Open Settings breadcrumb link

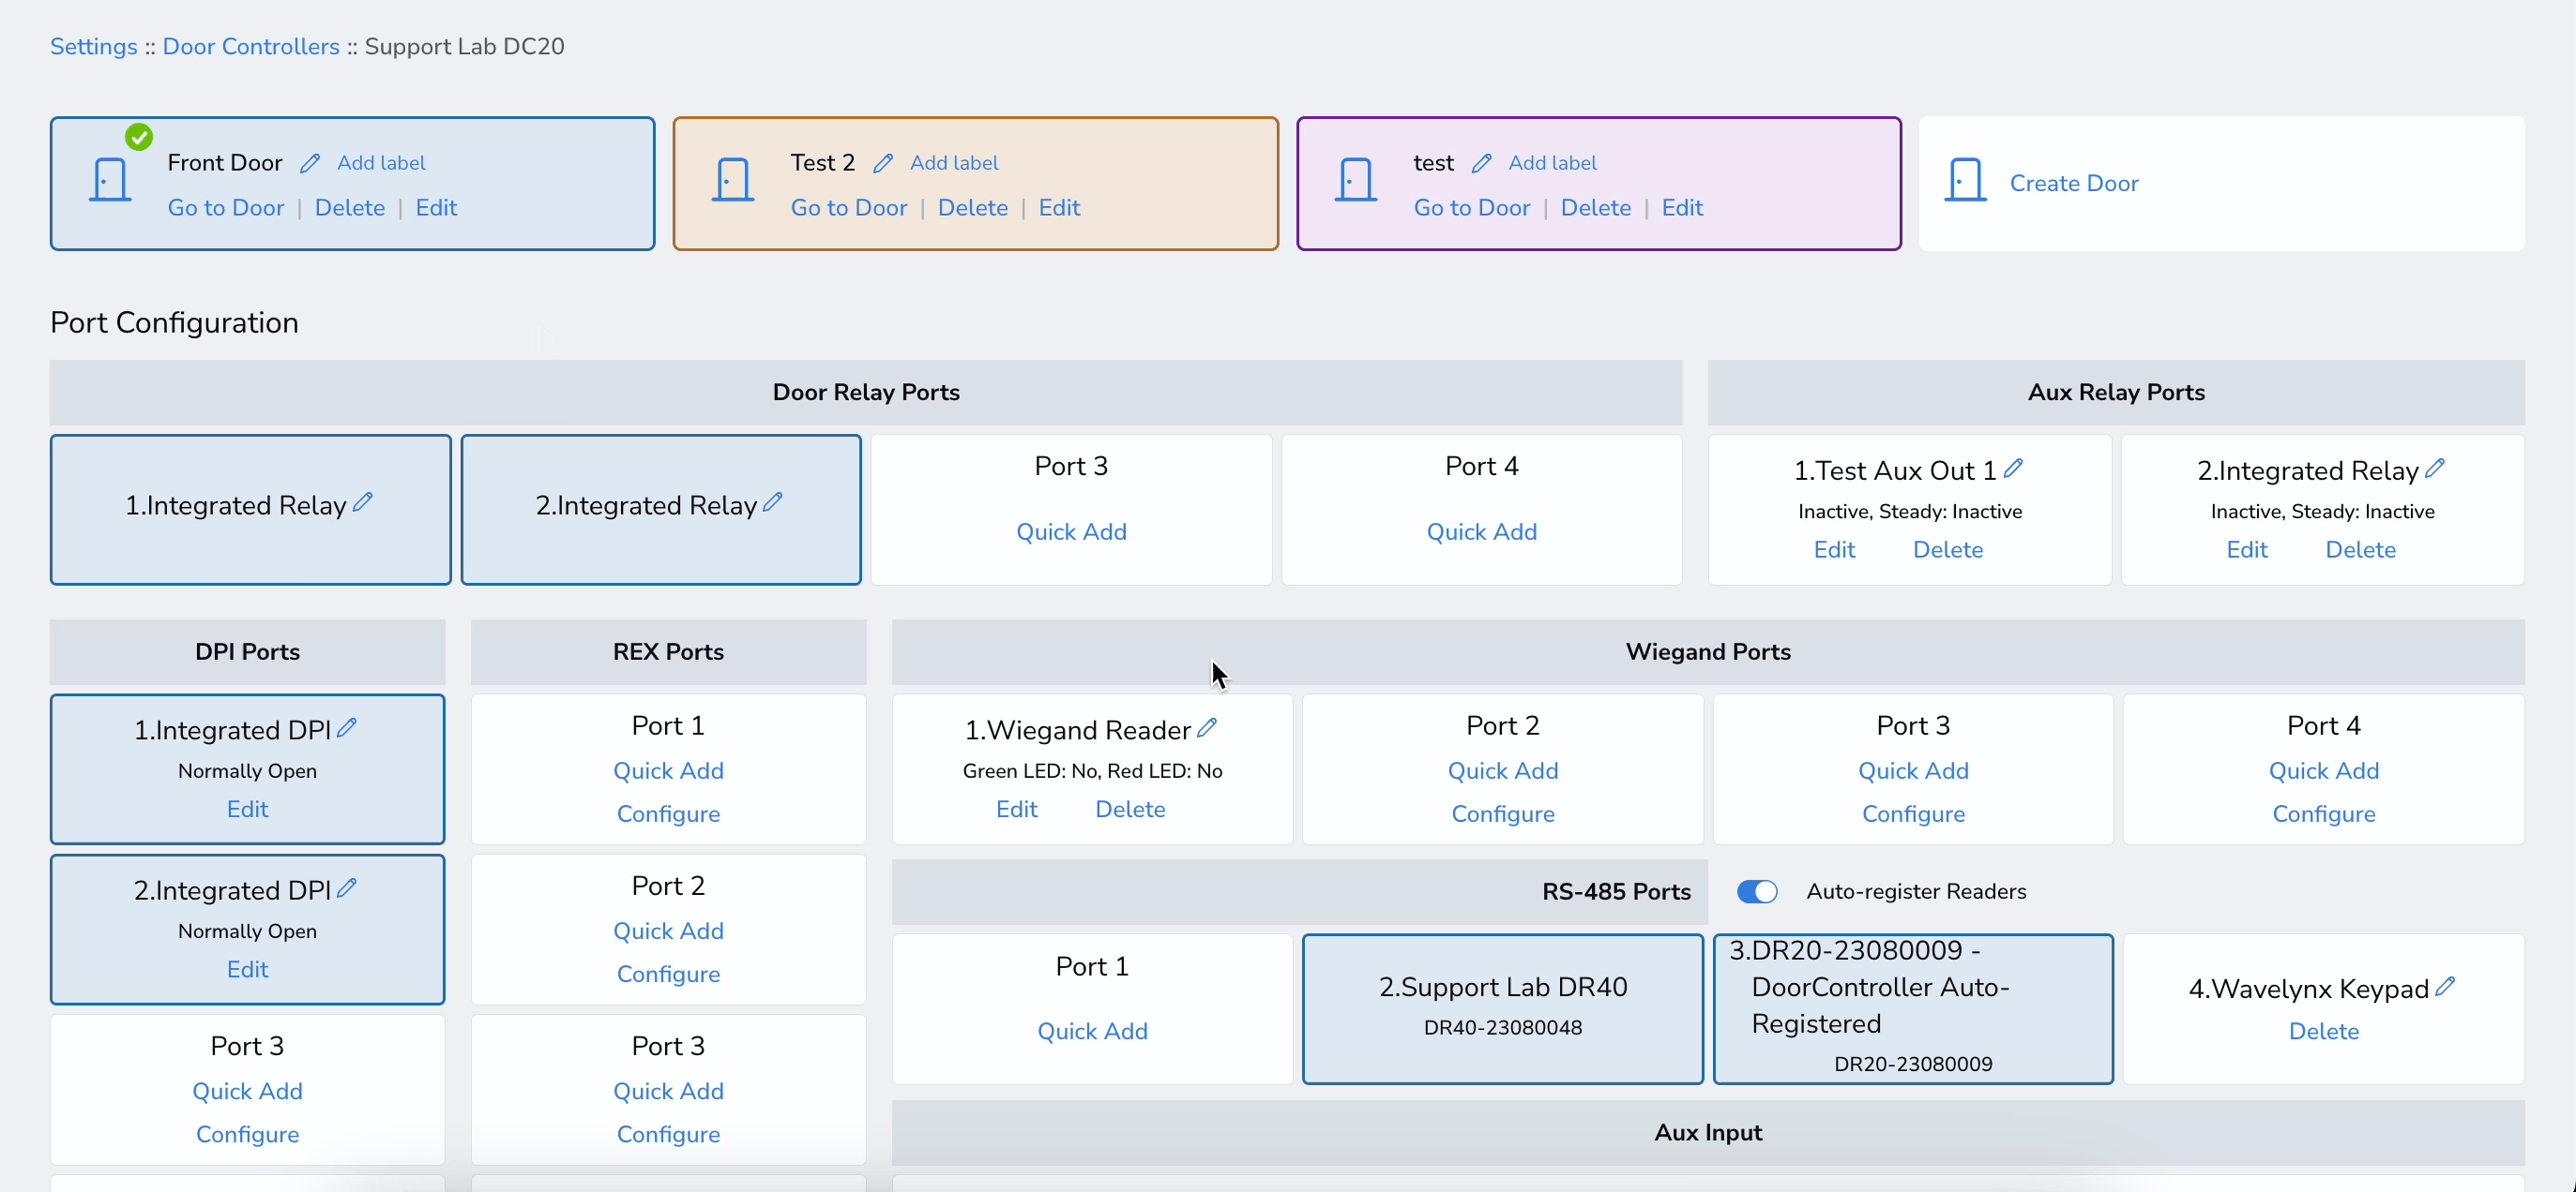tap(94, 46)
